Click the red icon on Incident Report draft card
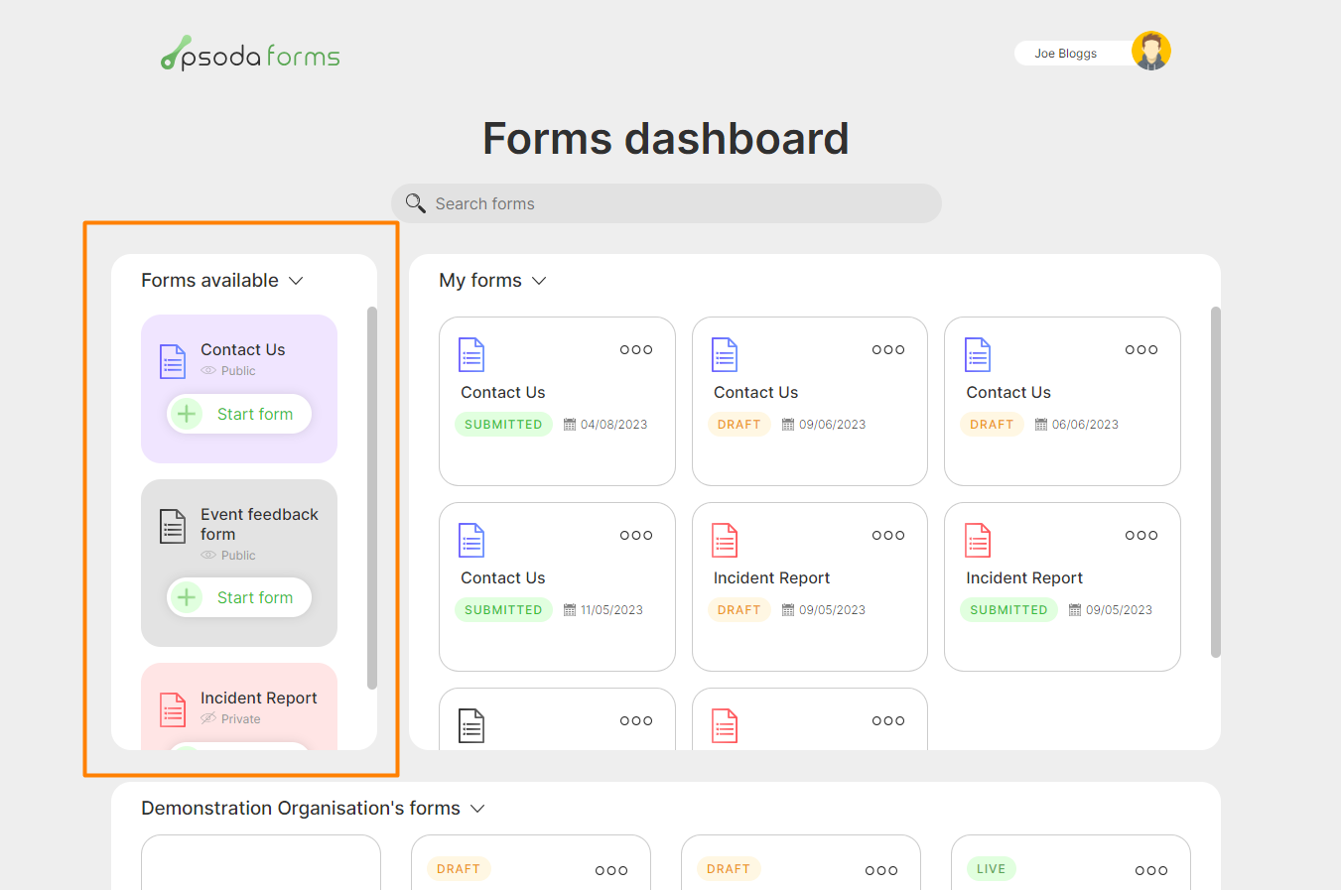Screen dimensions: 1341x890 click(725, 540)
